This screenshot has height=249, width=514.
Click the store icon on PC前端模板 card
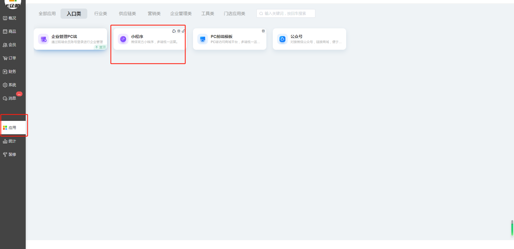263,31
